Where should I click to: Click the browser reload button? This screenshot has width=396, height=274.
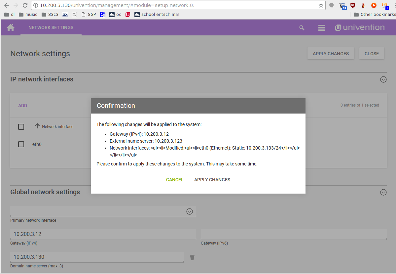click(x=25, y=5)
